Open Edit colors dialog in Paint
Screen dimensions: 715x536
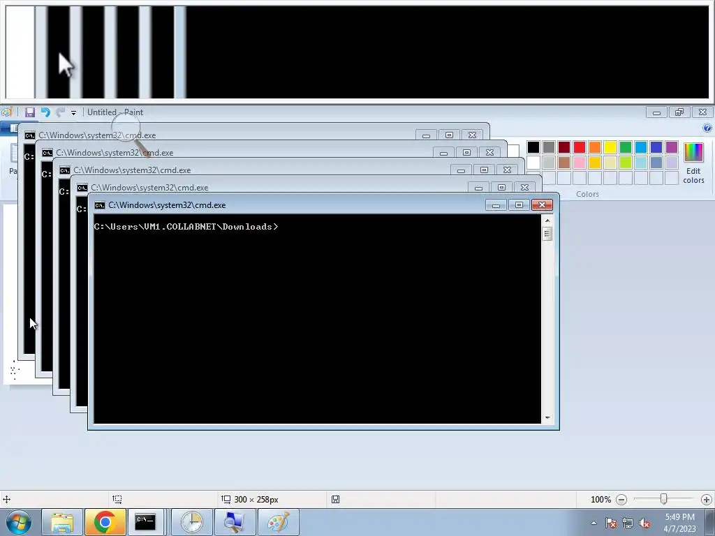pyautogui.click(x=693, y=163)
